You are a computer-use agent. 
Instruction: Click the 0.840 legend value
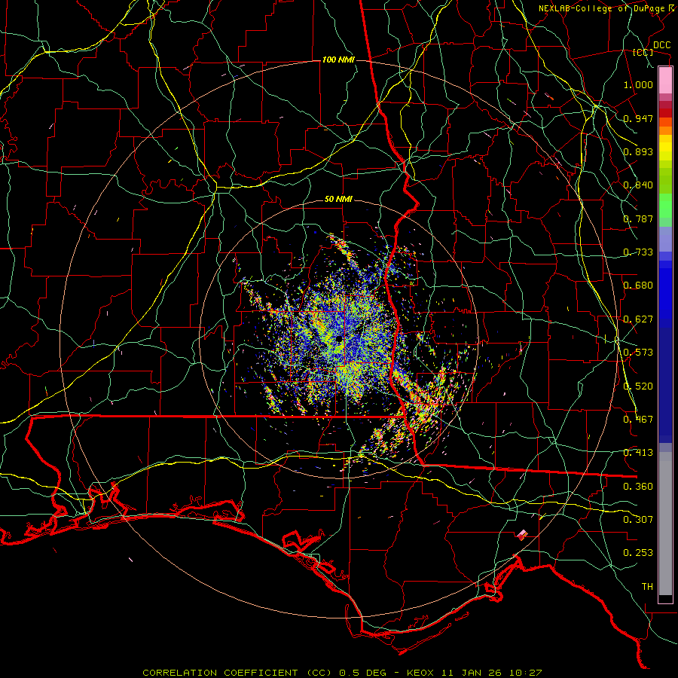click(x=638, y=185)
